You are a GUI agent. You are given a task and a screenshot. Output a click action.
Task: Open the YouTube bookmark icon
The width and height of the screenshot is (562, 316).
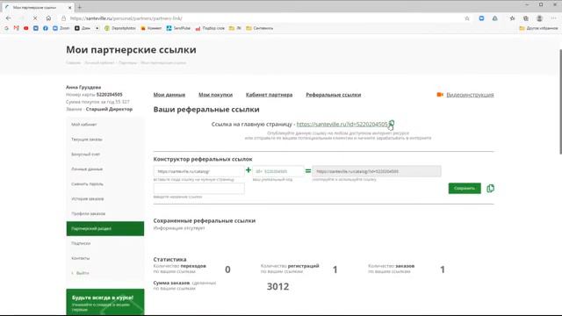coord(26,28)
